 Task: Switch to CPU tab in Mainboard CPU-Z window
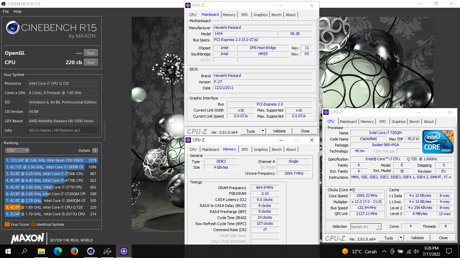pyautogui.click(x=193, y=15)
